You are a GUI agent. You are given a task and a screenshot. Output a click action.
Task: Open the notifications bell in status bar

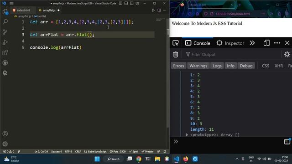pos(165,152)
